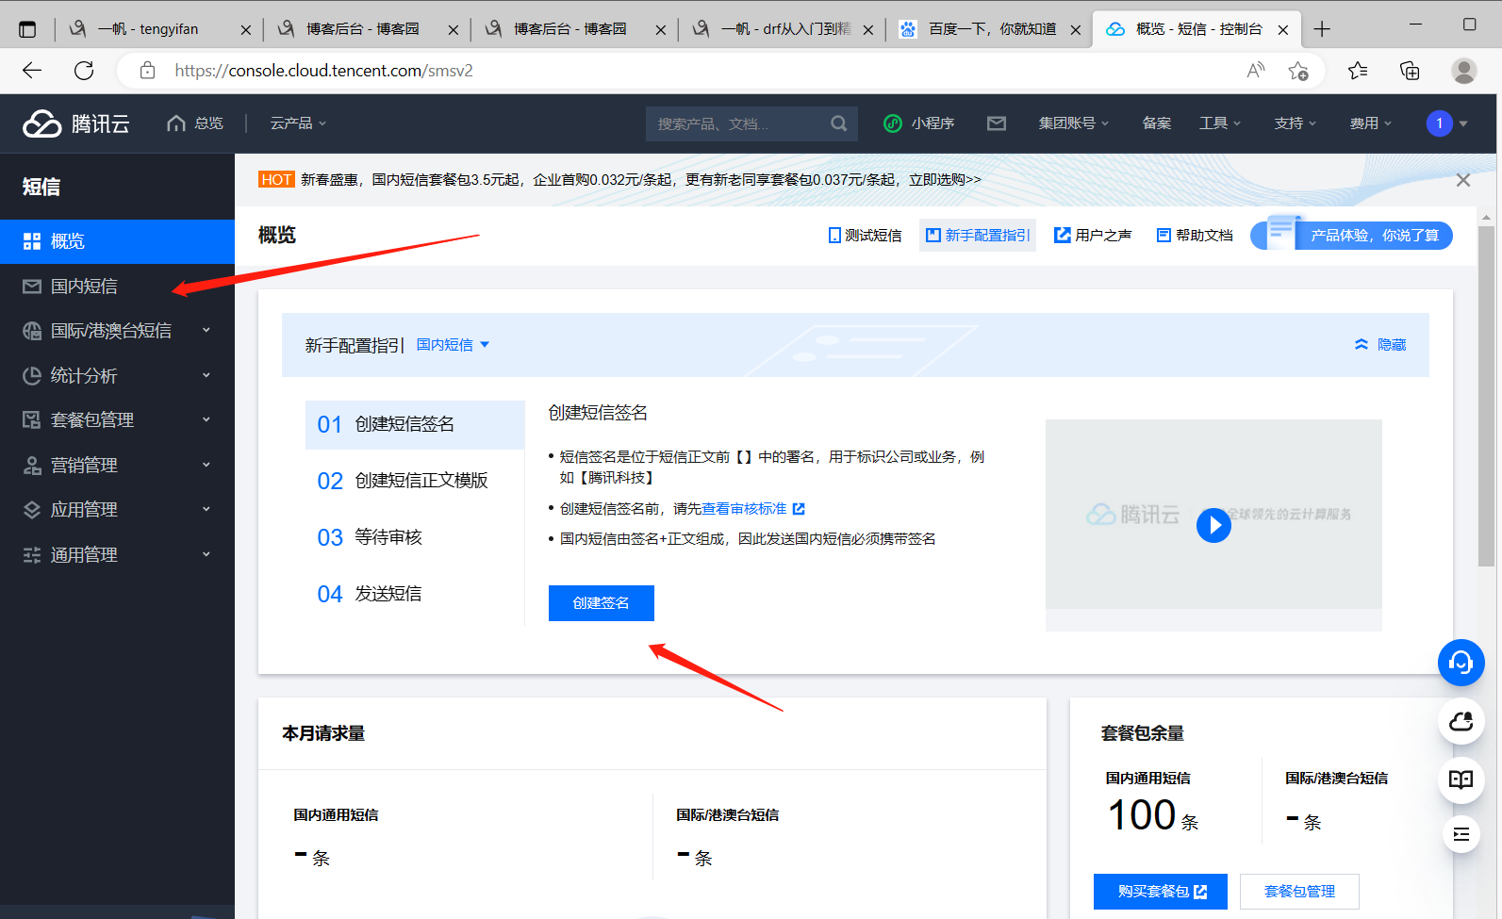Open browser collections icon

pos(1410,71)
